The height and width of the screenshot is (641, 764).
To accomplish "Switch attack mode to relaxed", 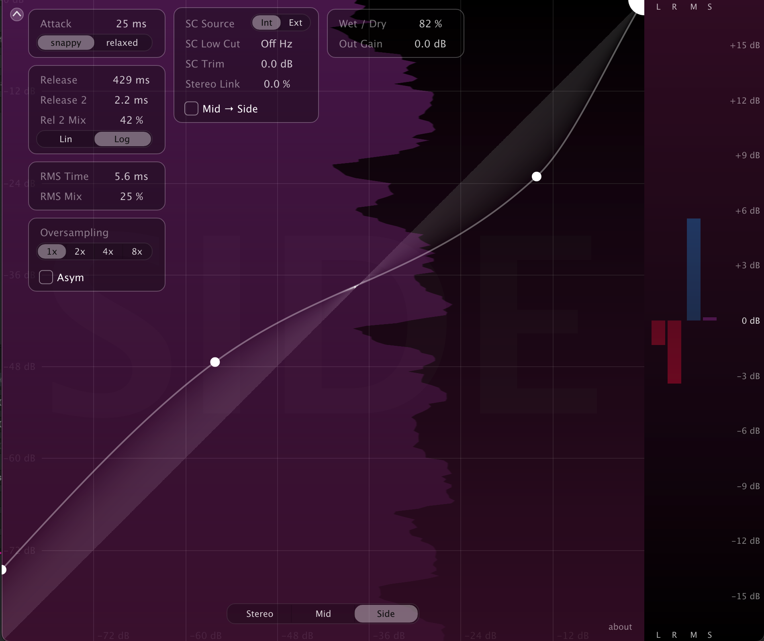I will click(121, 43).
